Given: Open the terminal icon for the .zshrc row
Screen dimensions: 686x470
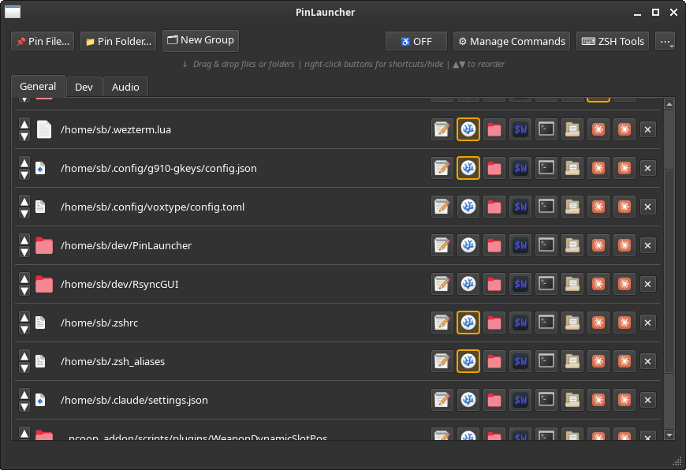Looking at the screenshot, I should (546, 323).
